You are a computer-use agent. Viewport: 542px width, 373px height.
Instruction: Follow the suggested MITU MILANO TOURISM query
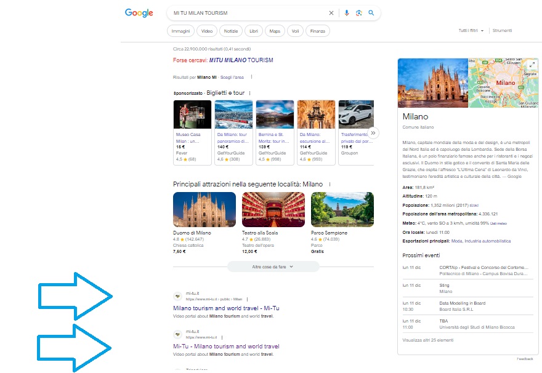241,60
